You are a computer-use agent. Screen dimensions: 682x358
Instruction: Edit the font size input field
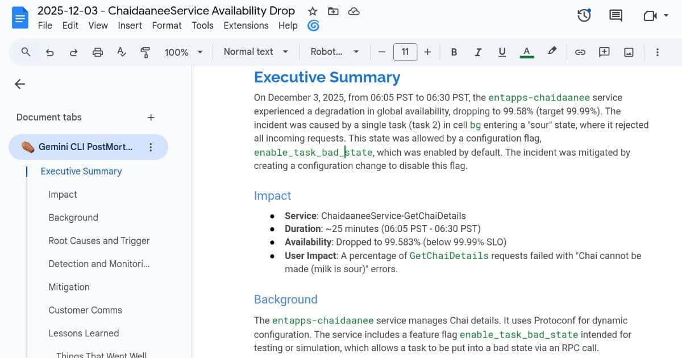405,52
